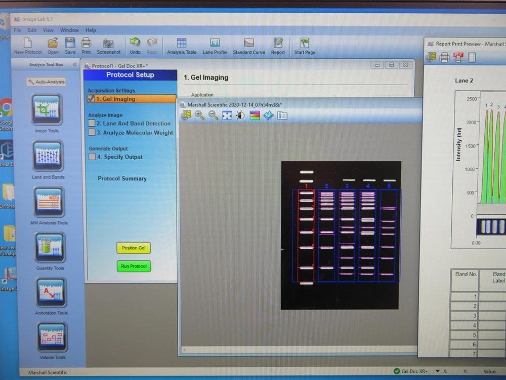Tick the Specify Output checkbox
The width and height of the screenshot is (506, 380).
pos(92,157)
